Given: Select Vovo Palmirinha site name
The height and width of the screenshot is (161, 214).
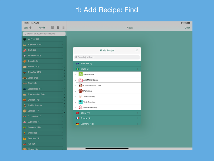Looking at the screenshot, I should 90,107.
